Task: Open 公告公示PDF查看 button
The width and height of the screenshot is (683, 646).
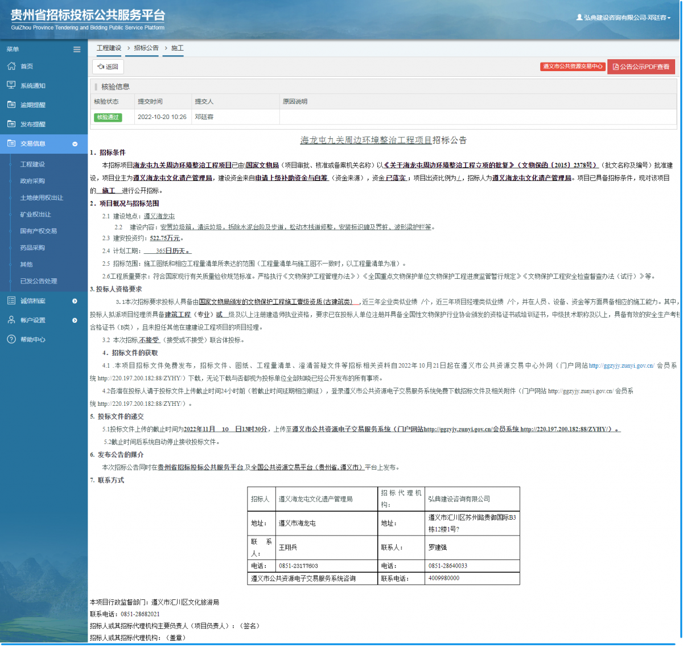Action: 641,67
